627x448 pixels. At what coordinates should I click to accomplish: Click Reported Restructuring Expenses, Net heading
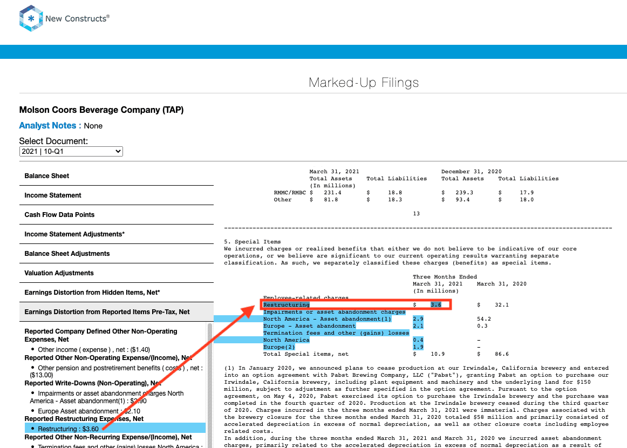click(x=84, y=419)
